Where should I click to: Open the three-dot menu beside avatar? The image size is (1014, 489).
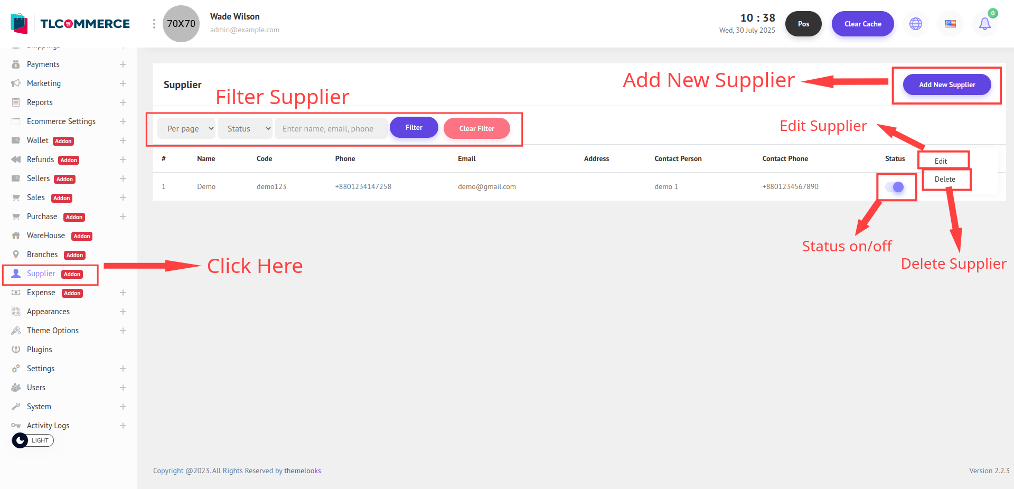pos(154,24)
